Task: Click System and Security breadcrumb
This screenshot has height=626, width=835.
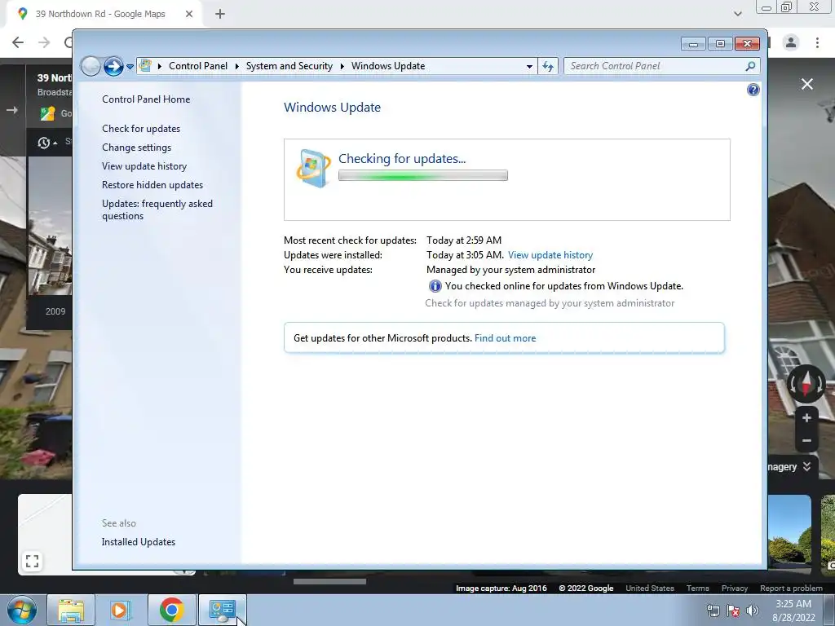Action: tap(289, 66)
